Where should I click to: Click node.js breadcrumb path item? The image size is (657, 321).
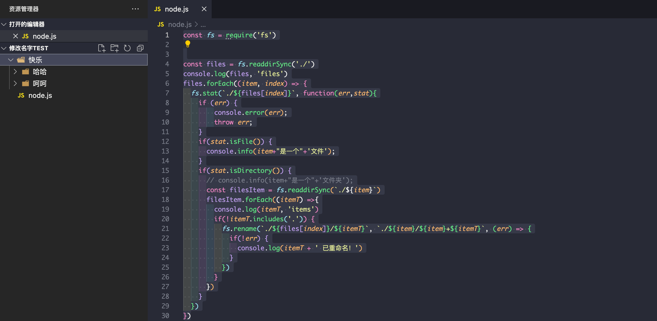coord(180,24)
